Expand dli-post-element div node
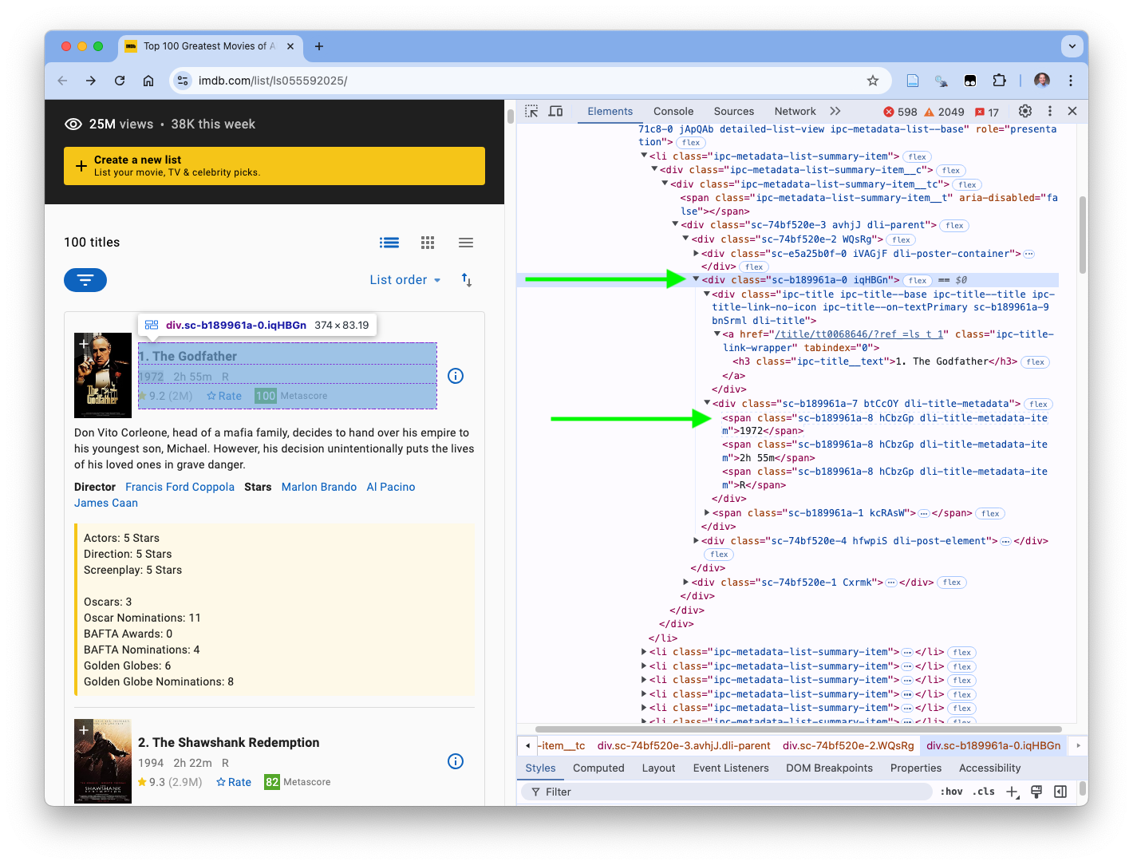The width and height of the screenshot is (1133, 865). [696, 540]
